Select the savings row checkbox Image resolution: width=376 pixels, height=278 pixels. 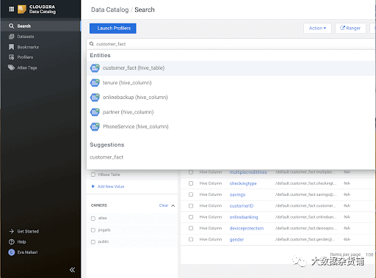191,194
